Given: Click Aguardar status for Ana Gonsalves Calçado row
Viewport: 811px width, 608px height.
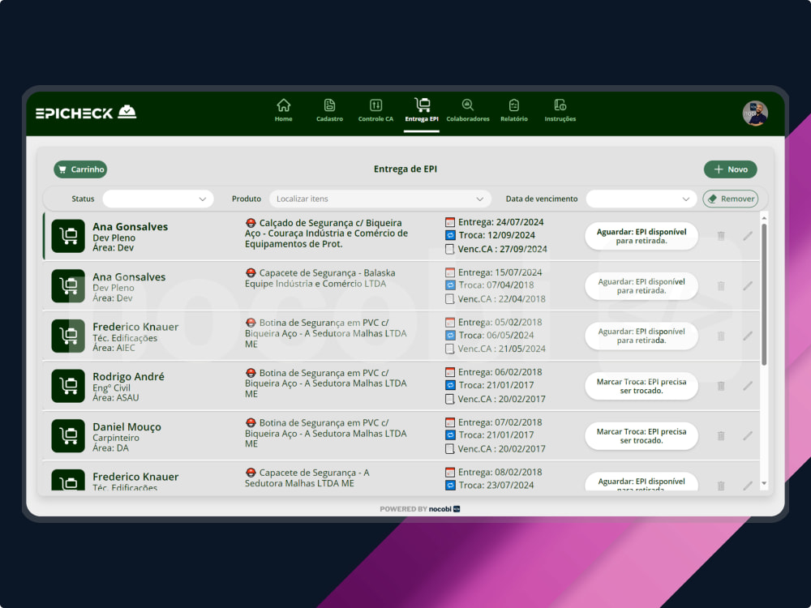Looking at the screenshot, I should (x=642, y=236).
